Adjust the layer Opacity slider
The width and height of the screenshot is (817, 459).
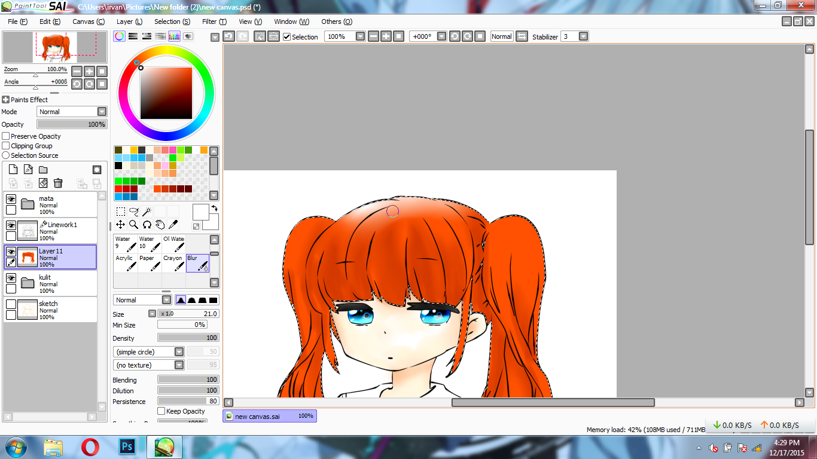click(x=72, y=124)
